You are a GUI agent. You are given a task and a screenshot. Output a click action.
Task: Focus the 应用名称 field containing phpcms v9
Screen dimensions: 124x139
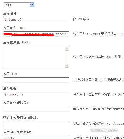click(36, 19)
